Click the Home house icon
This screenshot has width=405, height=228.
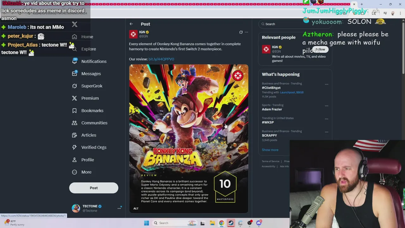[74, 37]
